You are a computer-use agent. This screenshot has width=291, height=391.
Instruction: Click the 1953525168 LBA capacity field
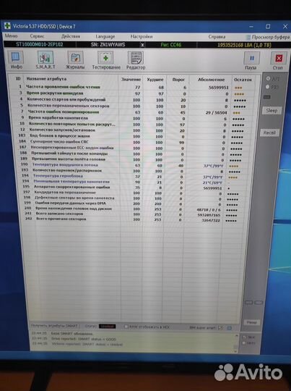click(x=244, y=45)
